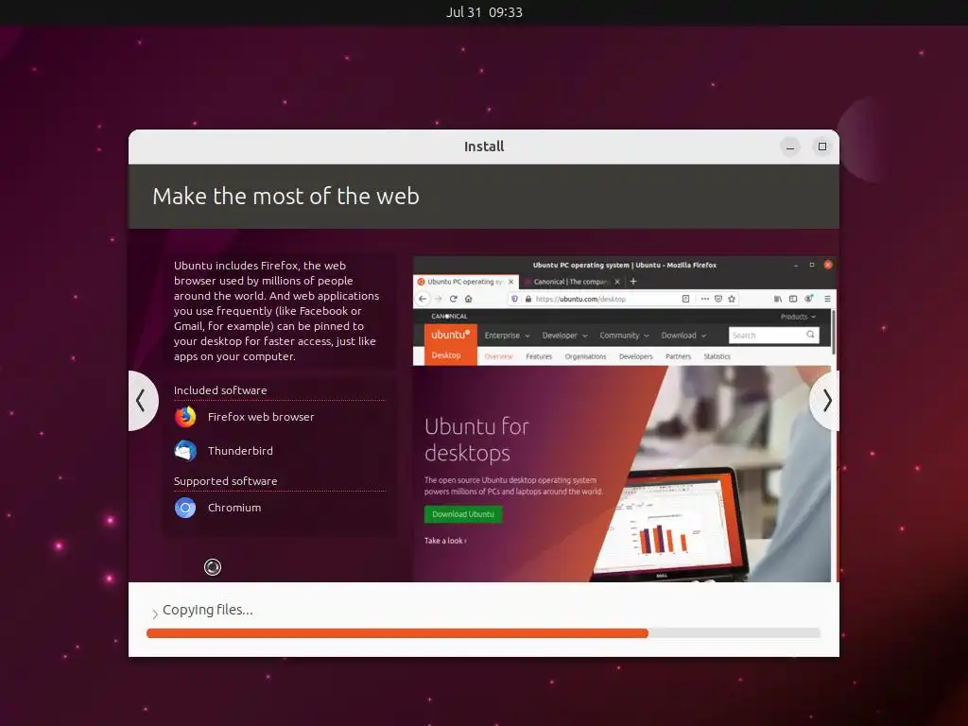The height and width of the screenshot is (726, 968).
Task: Open the Products dropdown in the Canonical bar
Action: coord(798,317)
